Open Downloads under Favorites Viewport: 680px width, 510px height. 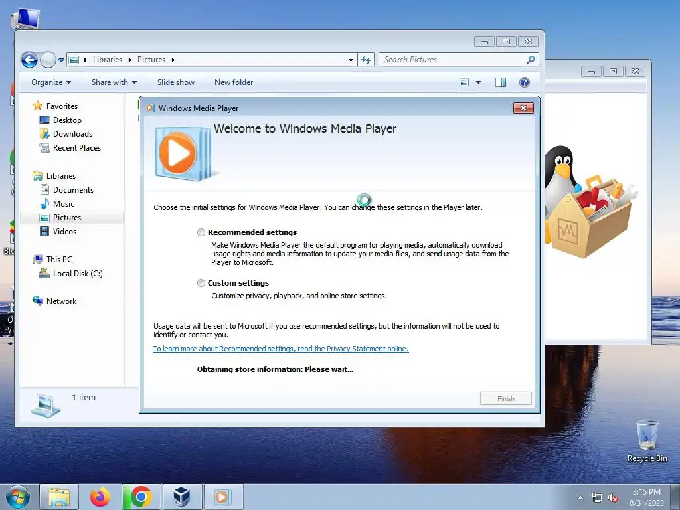72,134
